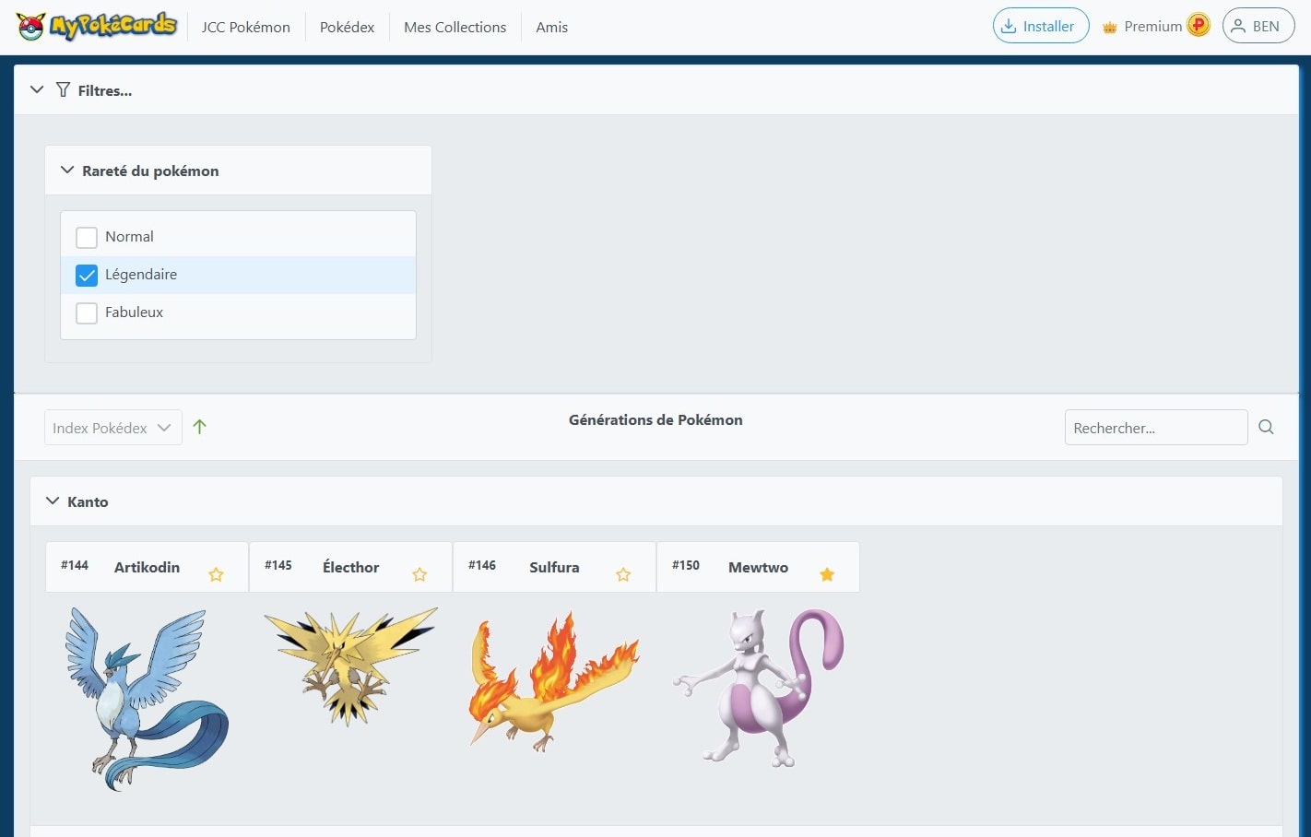This screenshot has width=1311, height=837.
Task: Click the green sort arrow icon
Action: click(x=200, y=427)
